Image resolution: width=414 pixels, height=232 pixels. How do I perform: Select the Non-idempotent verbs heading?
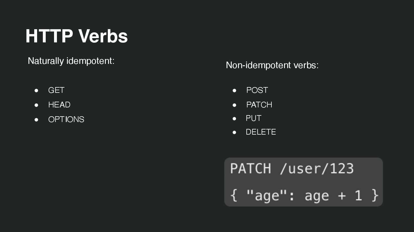click(x=272, y=65)
